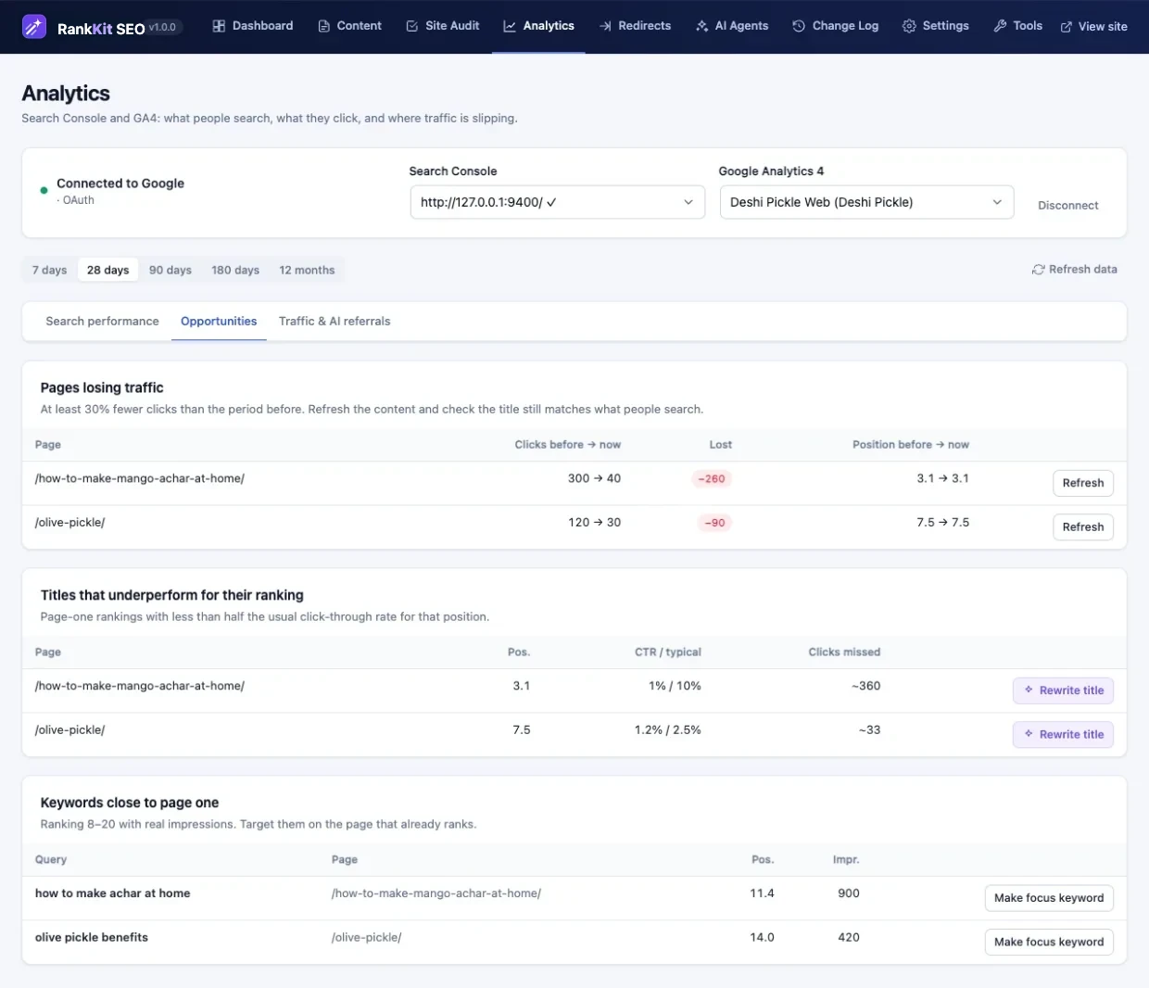Open the Tools menu item

(1017, 26)
